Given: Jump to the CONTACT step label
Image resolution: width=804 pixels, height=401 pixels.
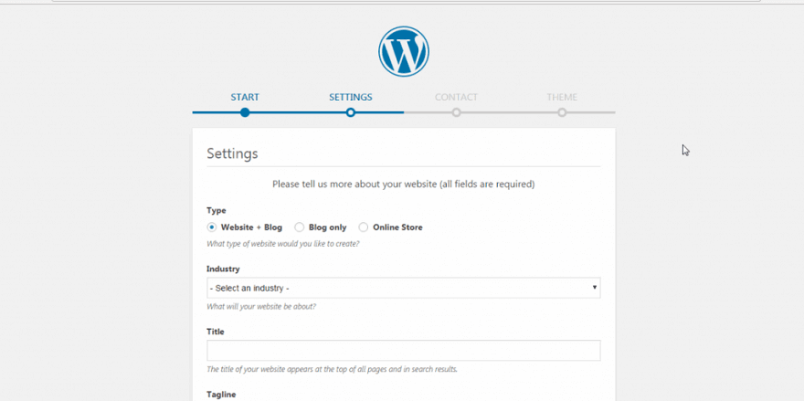Looking at the screenshot, I should [x=456, y=97].
